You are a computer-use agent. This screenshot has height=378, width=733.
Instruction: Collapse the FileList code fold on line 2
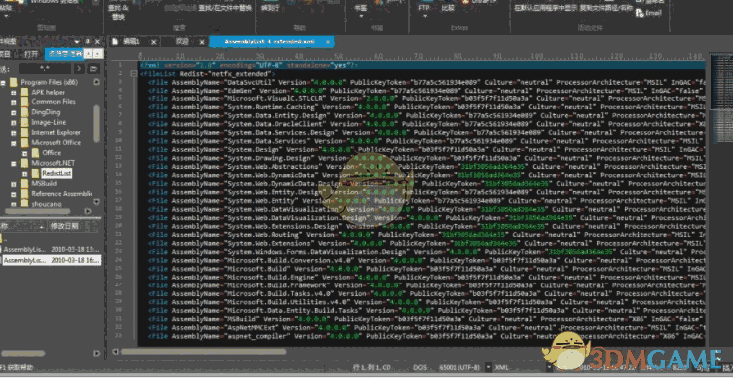tap(134, 74)
